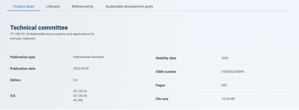Click the pages value 820

[x=224, y=85]
